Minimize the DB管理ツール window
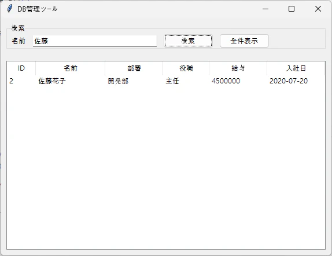Screen dimensions: 332x256 click(x=265, y=9)
